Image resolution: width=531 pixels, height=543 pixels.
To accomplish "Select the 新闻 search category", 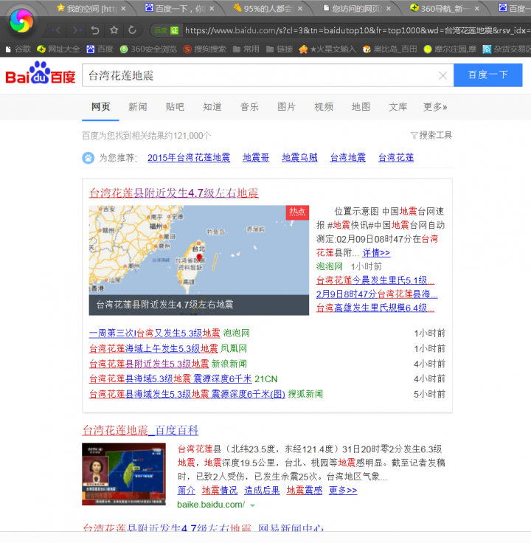I will click(x=138, y=107).
